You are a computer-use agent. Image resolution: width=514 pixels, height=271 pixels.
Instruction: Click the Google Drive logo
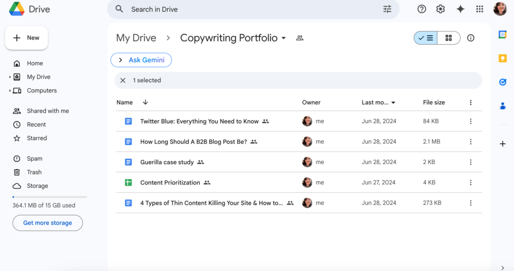17,9
